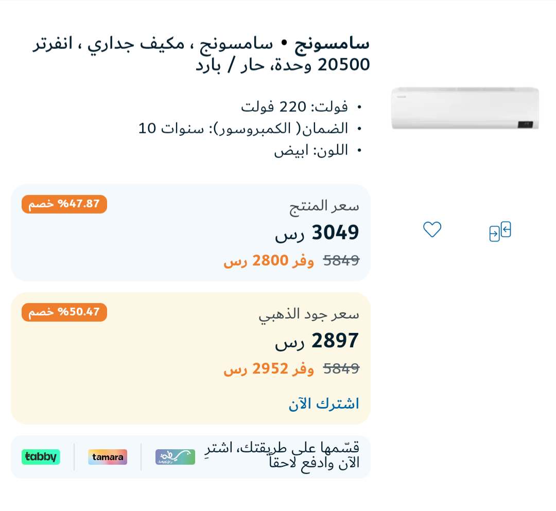Click the compressor warranty 10 years line
The width and height of the screenshot is (556, 511).
[x=243, y=128]
